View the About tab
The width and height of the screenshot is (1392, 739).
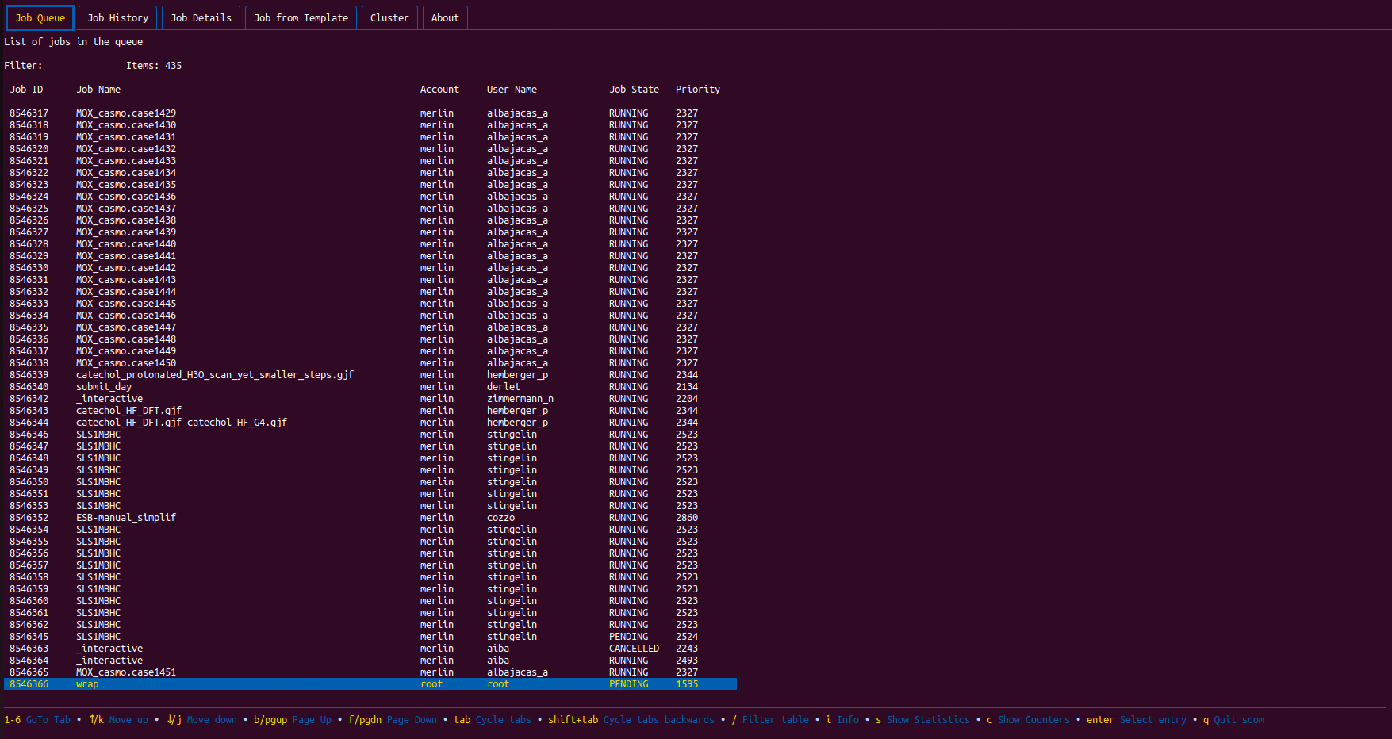click(x=445, y=17)
